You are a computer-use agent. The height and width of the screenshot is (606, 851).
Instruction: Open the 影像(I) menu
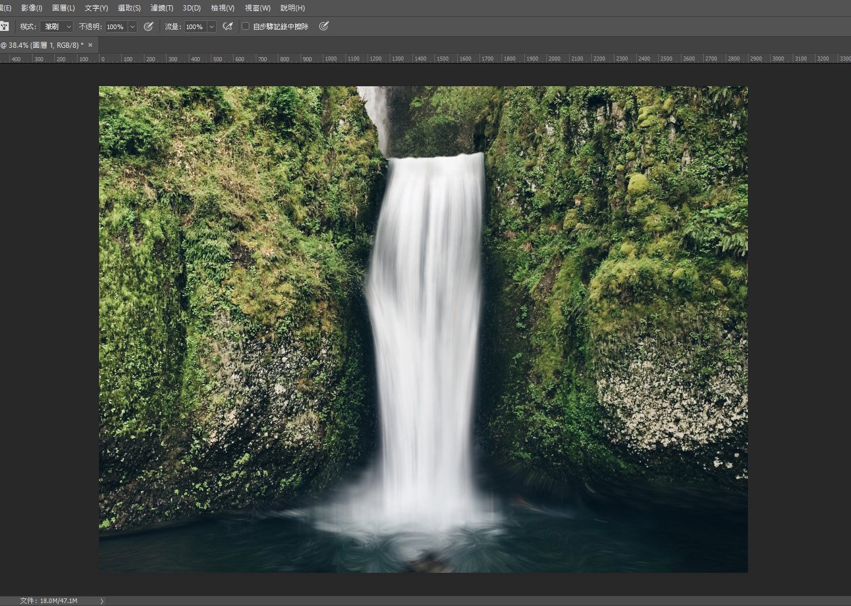click(x=31, y=8)
